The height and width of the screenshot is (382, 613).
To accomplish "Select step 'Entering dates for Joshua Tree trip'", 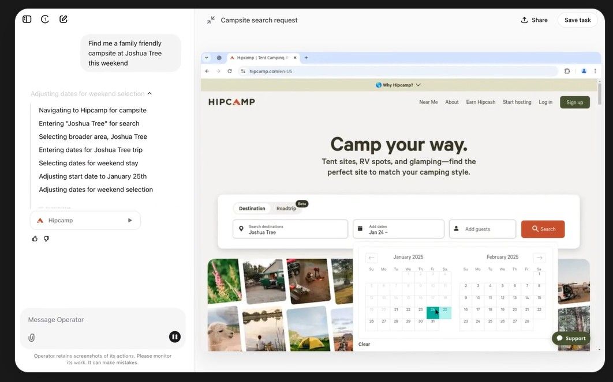I will tap(91, 150).
